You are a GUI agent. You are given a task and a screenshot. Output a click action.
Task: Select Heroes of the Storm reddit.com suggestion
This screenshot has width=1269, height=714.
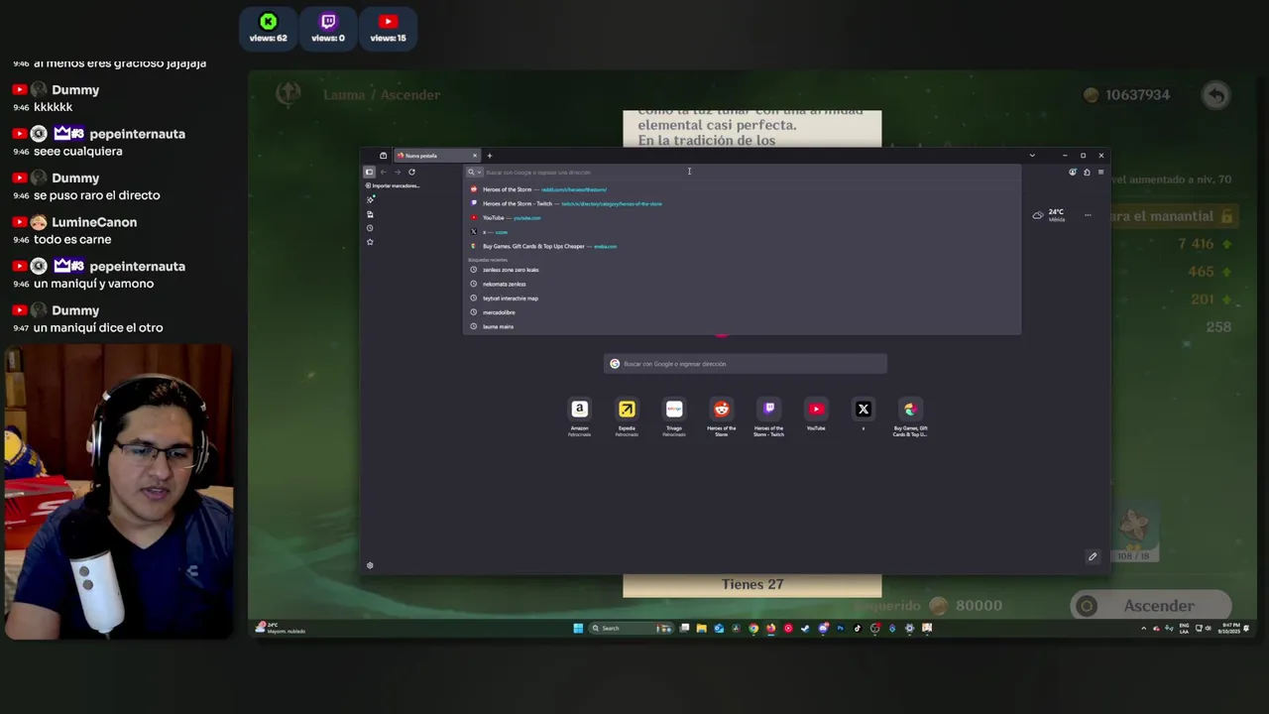coord(742,189)
